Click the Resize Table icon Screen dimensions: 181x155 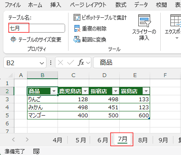coord(13,39)
